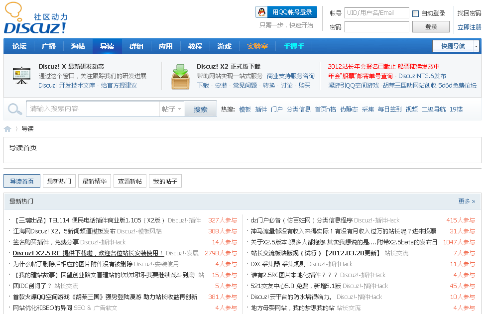Click the red 2012站长年会 announcement link
The height and width of the screenshot is (314, 487).
(x=383, y=66)
